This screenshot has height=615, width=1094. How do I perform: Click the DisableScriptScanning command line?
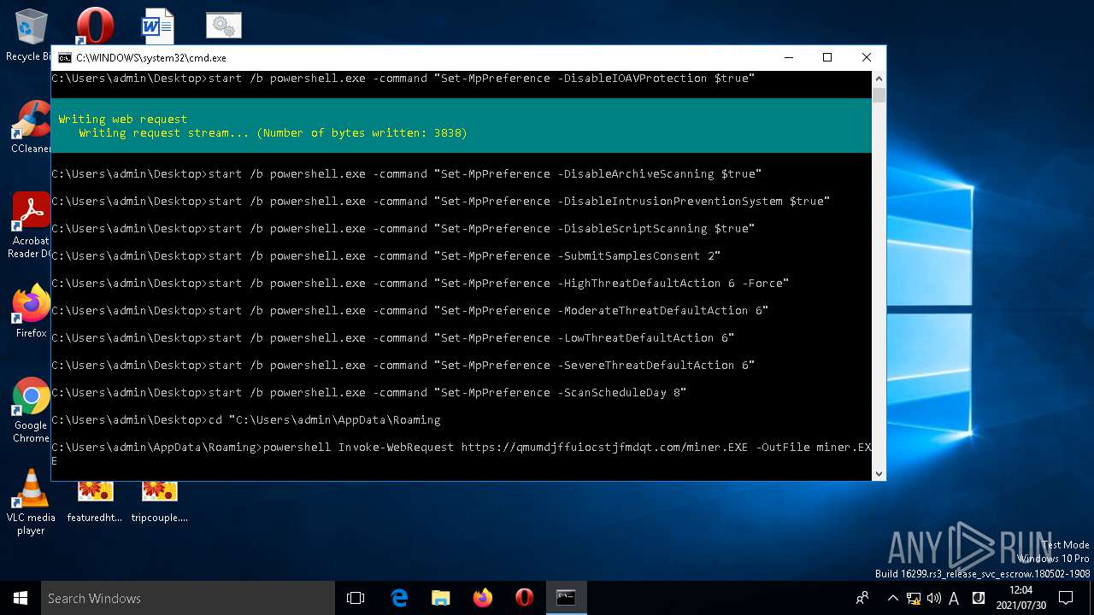point(403,229)
